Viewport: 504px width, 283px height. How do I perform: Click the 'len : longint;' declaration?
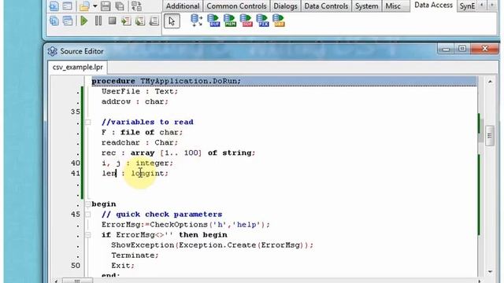pos(135,173)
